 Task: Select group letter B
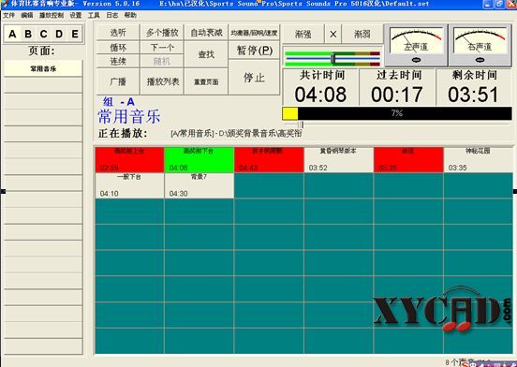point(28,34)
